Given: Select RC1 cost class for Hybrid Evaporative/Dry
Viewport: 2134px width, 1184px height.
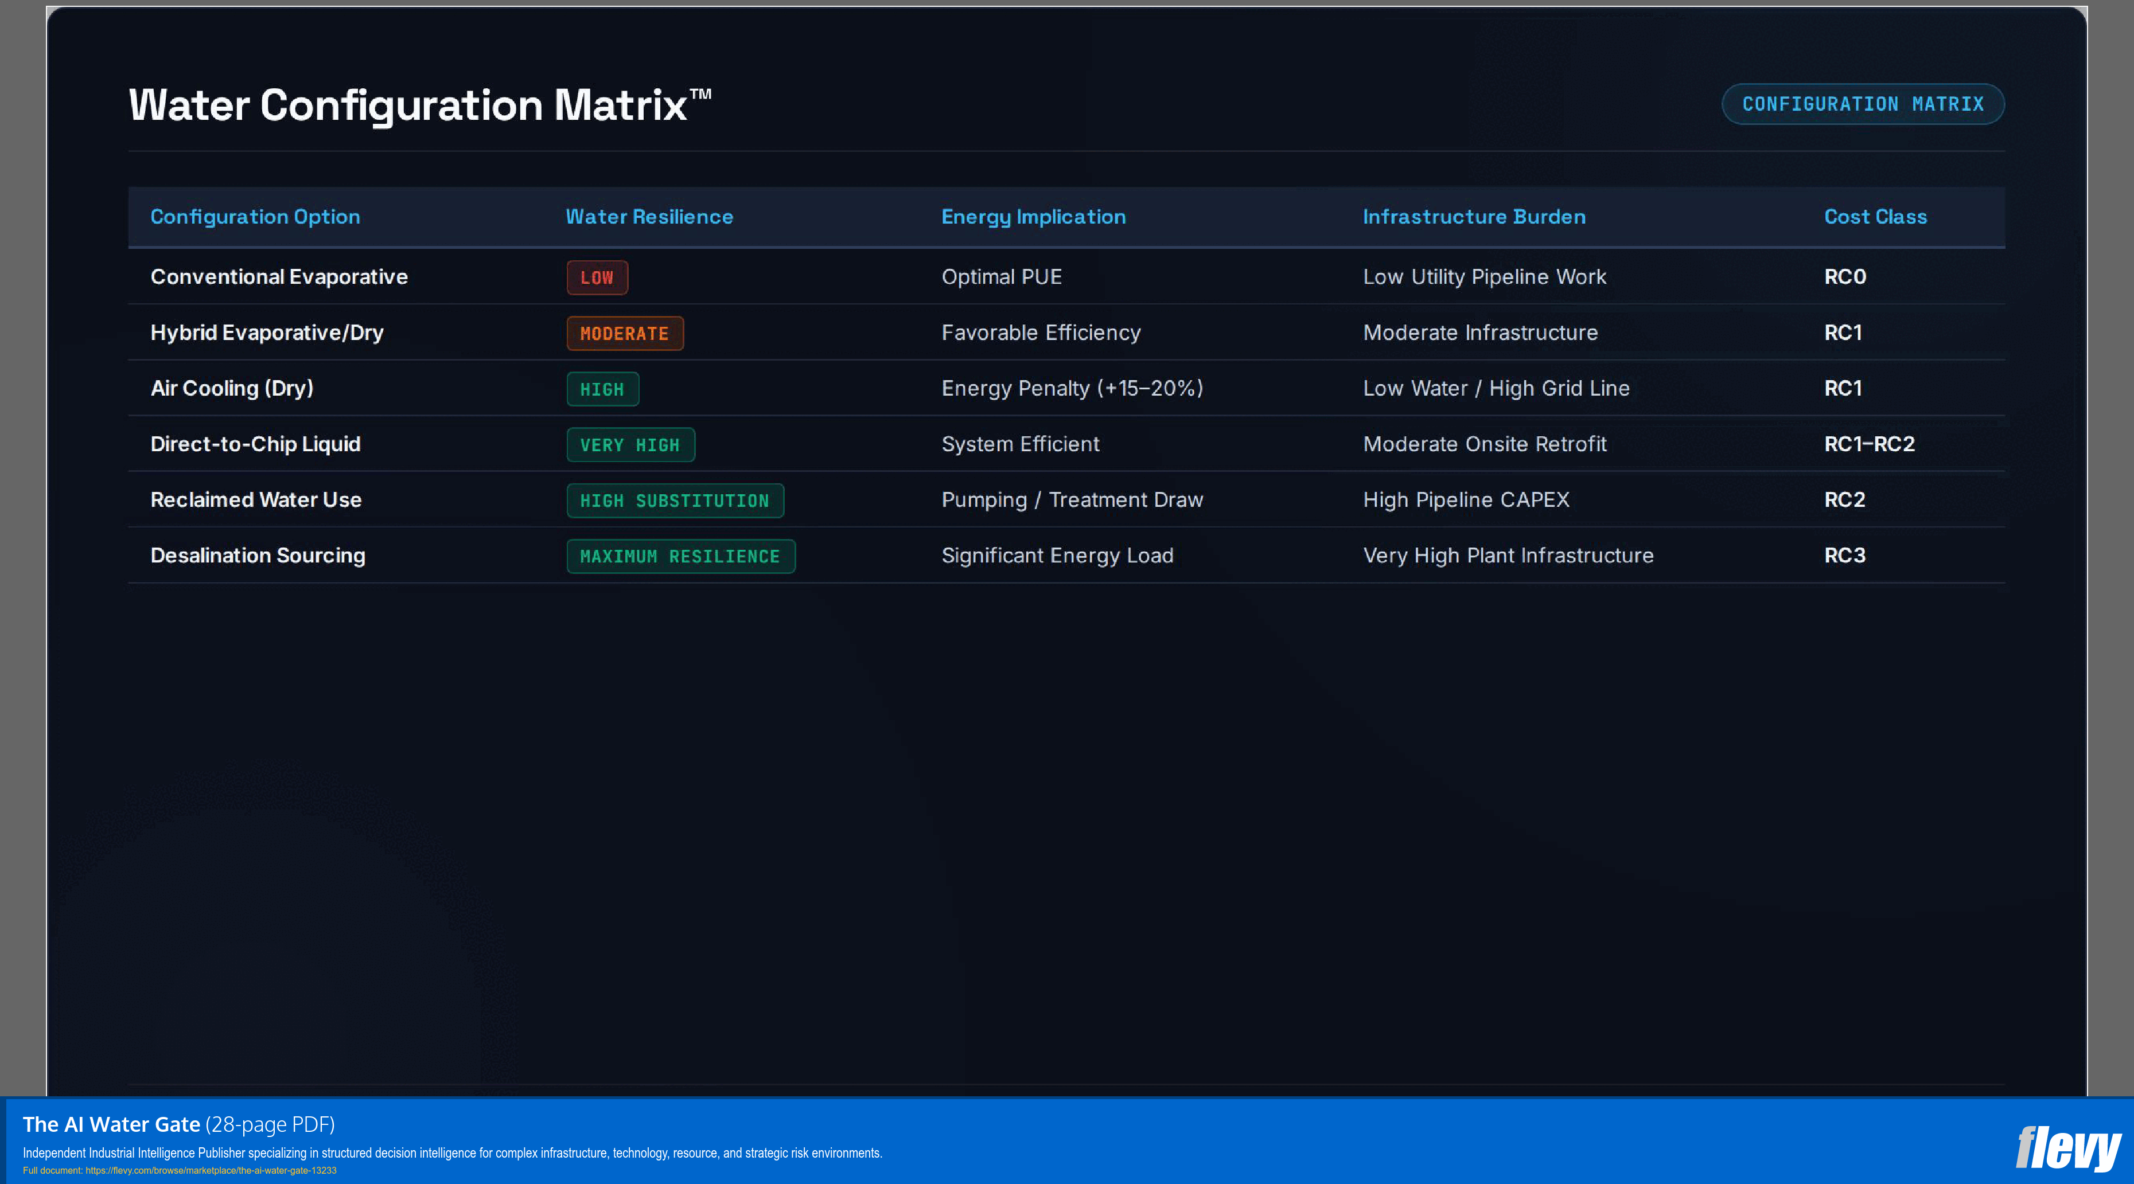Looking at the screenshot, I should pos(1843,333).
